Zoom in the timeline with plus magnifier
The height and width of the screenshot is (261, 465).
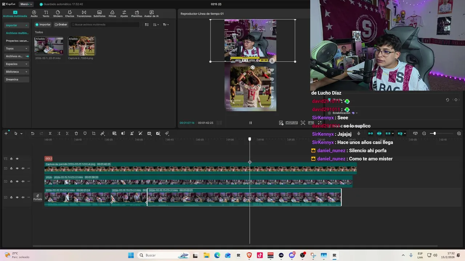(459, 133)
